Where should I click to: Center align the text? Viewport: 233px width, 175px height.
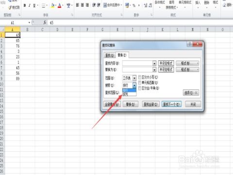point(83,5)
